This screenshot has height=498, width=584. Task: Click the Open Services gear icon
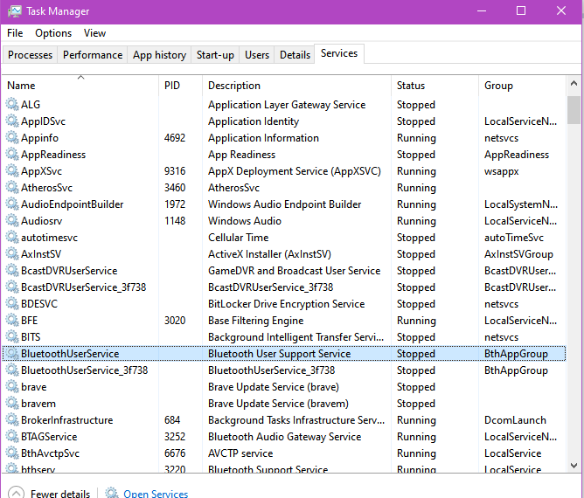[112, 494]
